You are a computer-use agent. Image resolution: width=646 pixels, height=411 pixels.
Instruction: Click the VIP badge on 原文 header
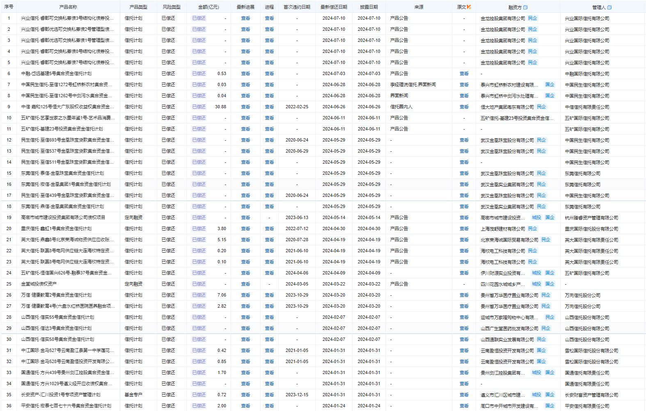(x=469, y=7)
